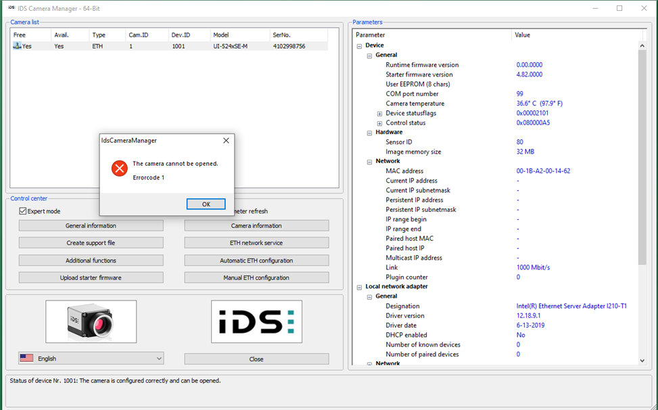The height and width of the screenshot is (410, 658).
Task: Maximize the IDS Camera Manager window
Action: tap(619, 8)
